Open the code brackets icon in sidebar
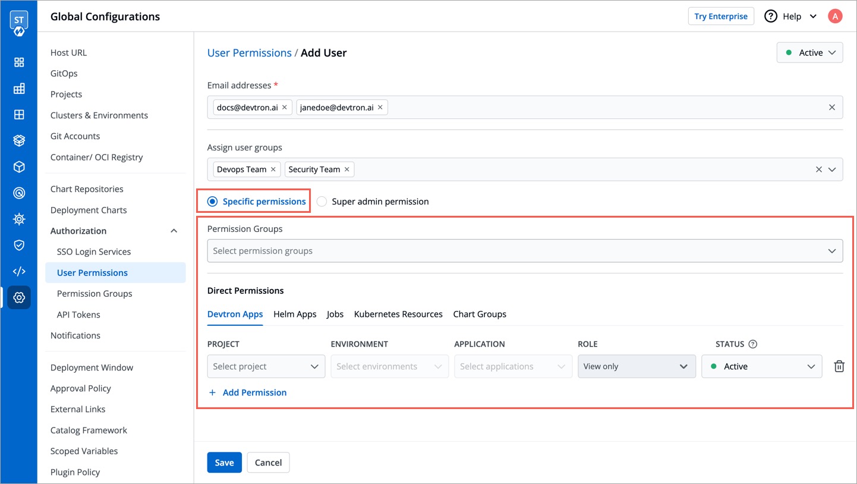Image resolution: width=857 pixels, height=484 pixels. 19,271
